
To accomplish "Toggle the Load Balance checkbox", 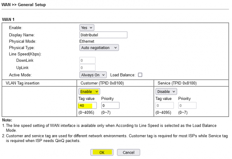I will click(x=140, y=75).
